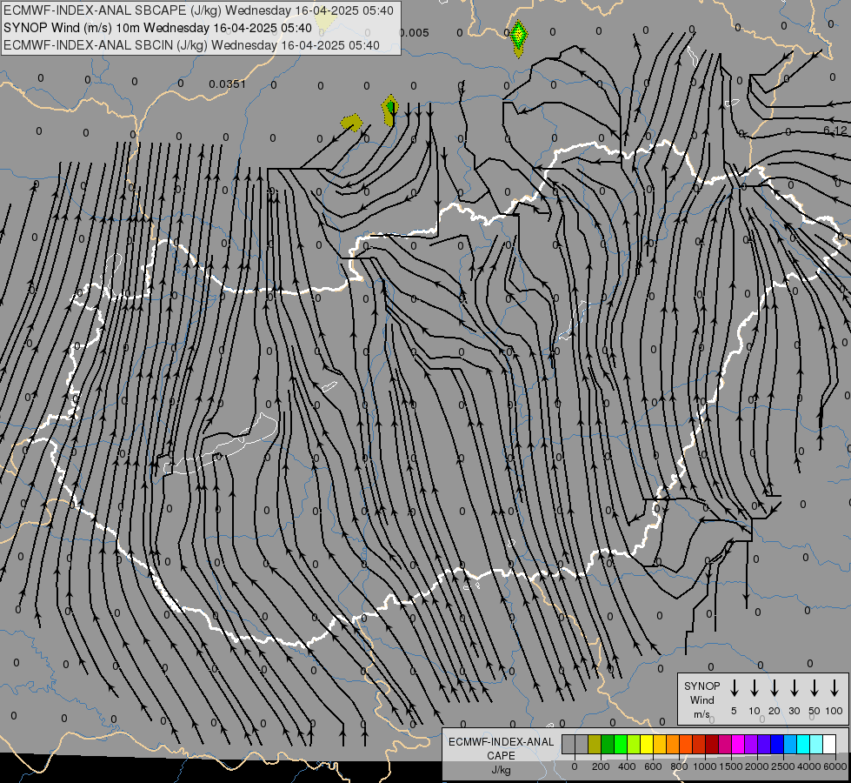This screenshot has height=783, width=851.
Task: Click the wind arrow above the 5 label
Action: pos(734,687)
